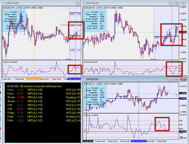The height and width of the screenshot is (144, 189).
Task: Click the DPV pivot label in M5 chart
Action: tap(162, 38)
